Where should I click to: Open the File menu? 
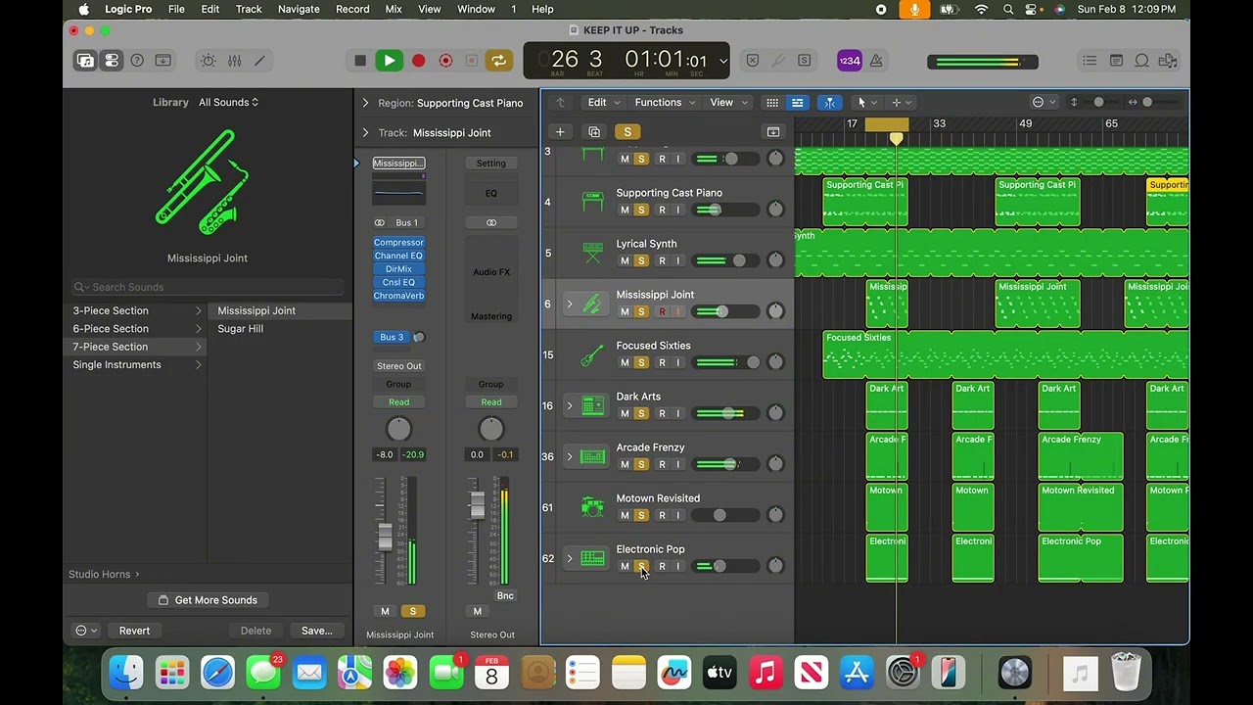[x=176, y=9]
